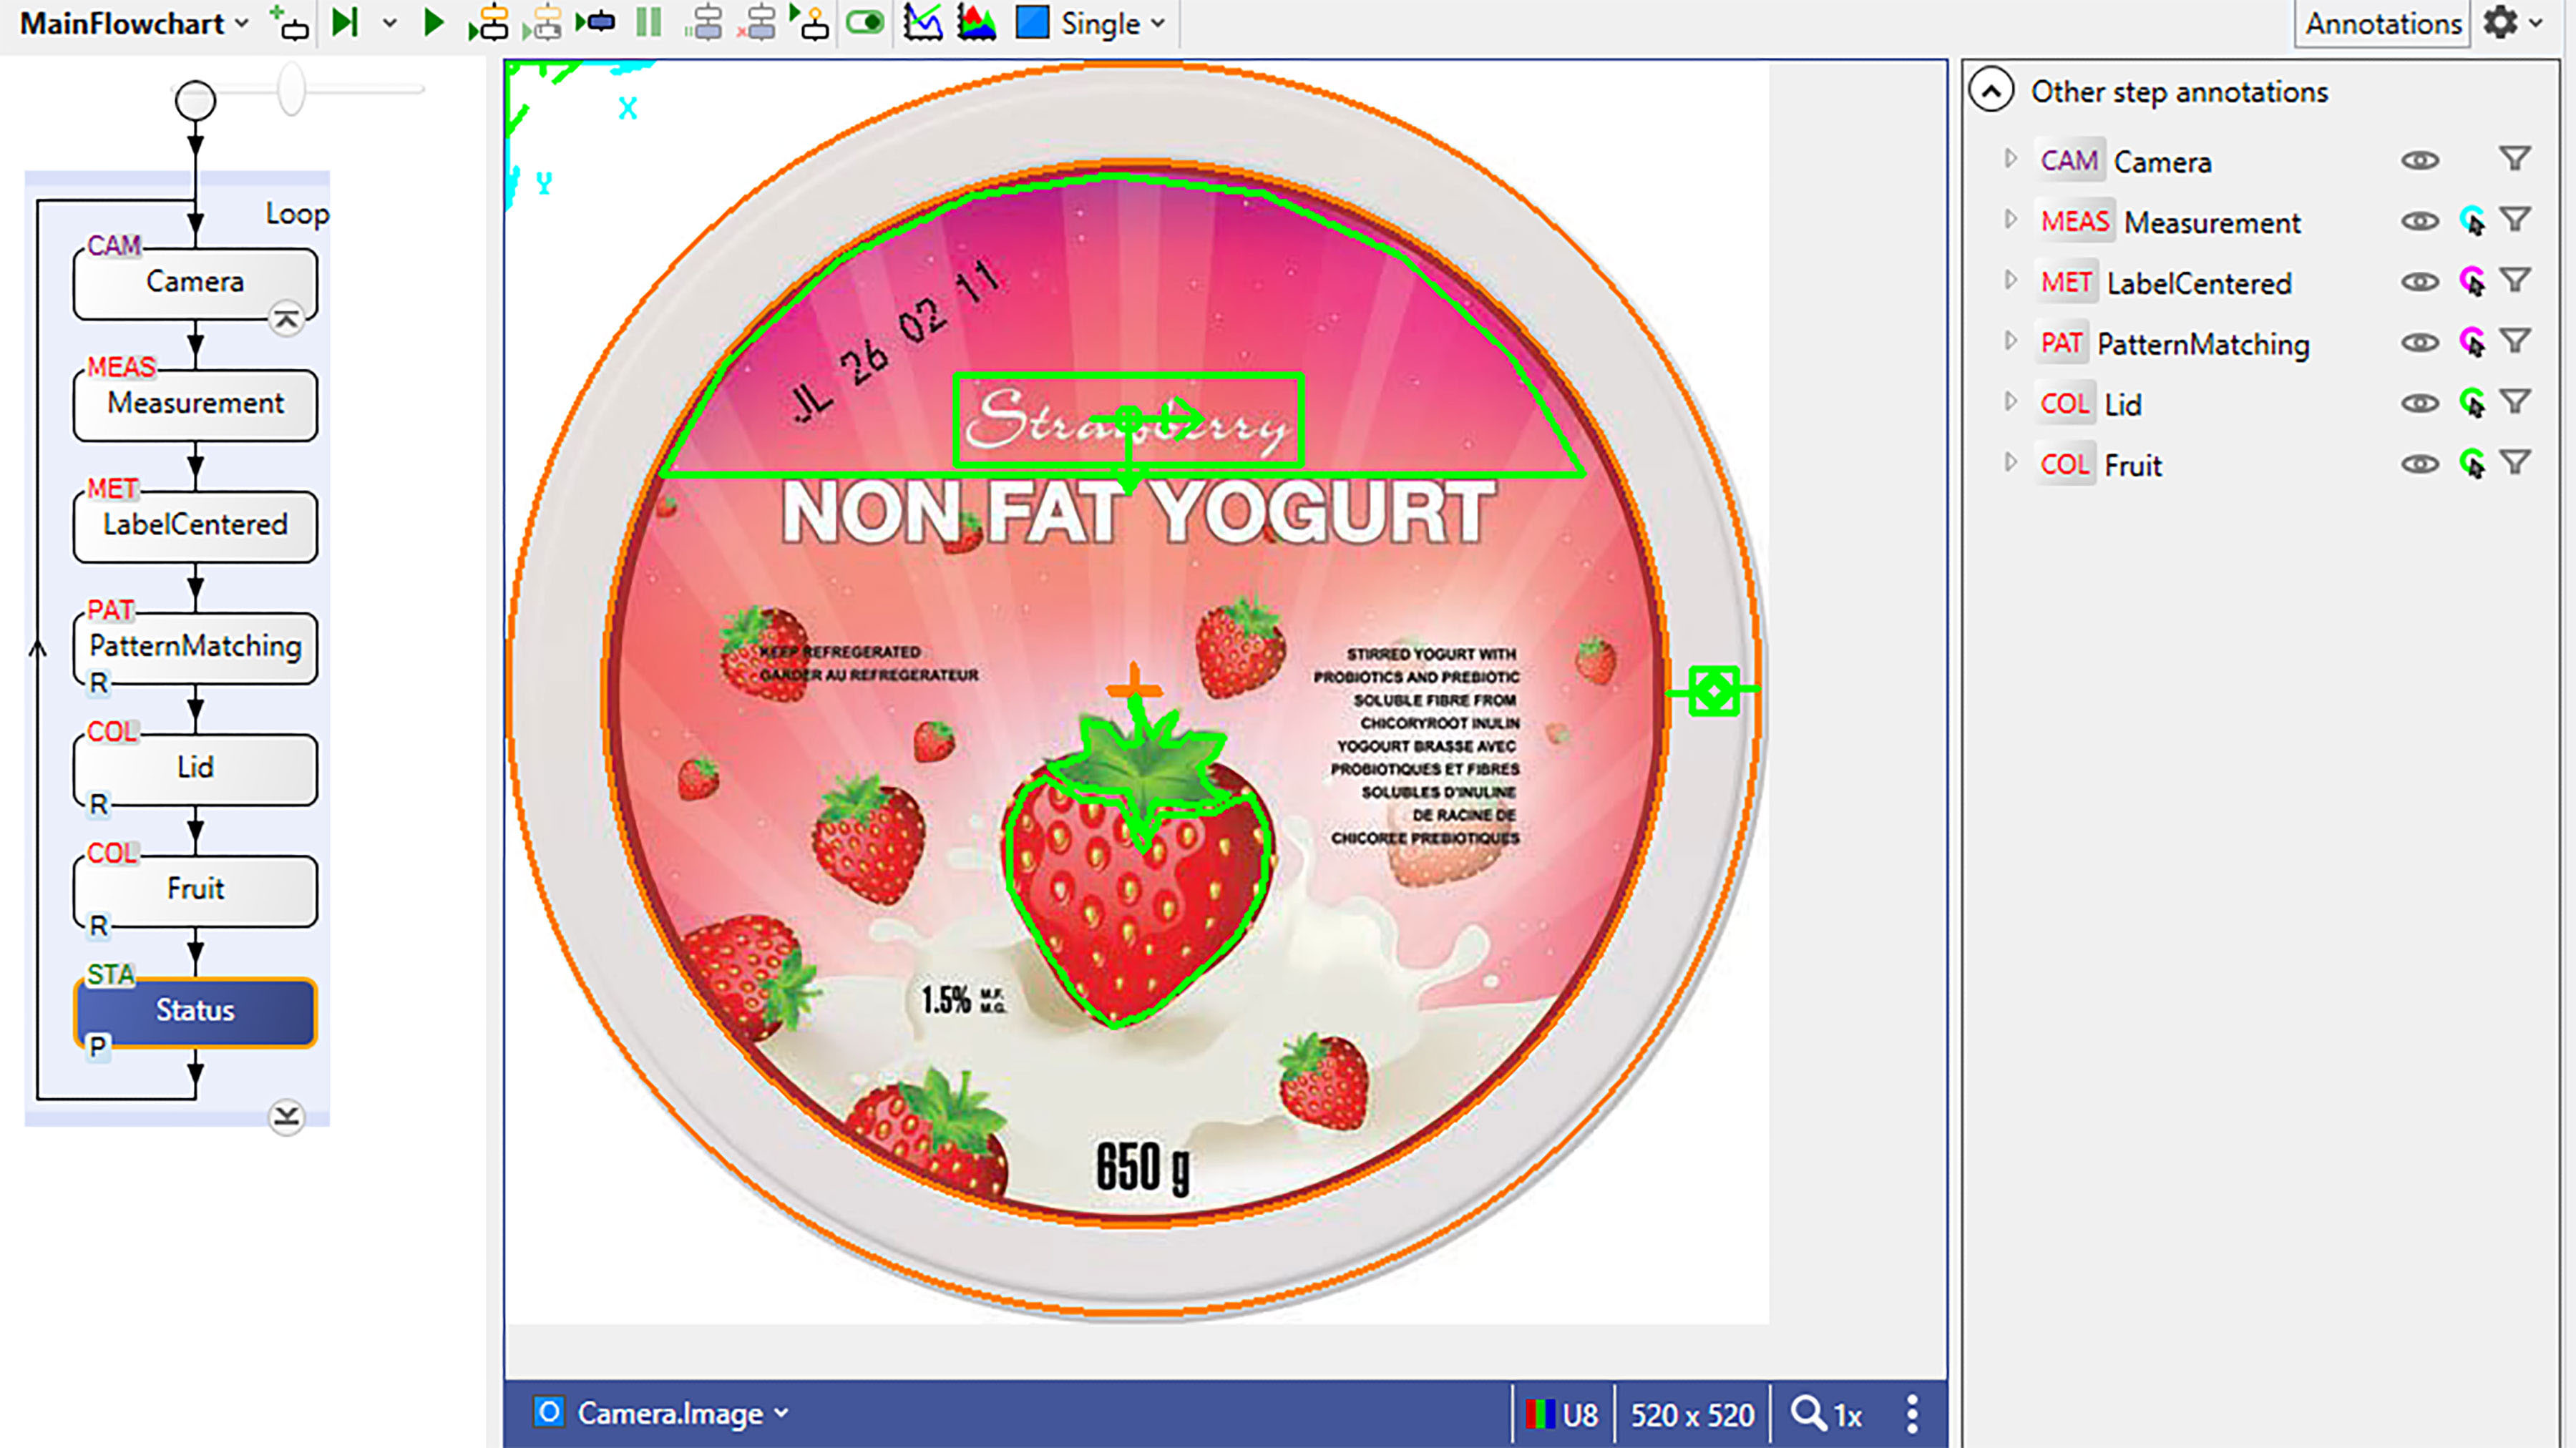
Task: Hide the Camera annotation with its eye toggle
Action: [x=2420, y=160]
